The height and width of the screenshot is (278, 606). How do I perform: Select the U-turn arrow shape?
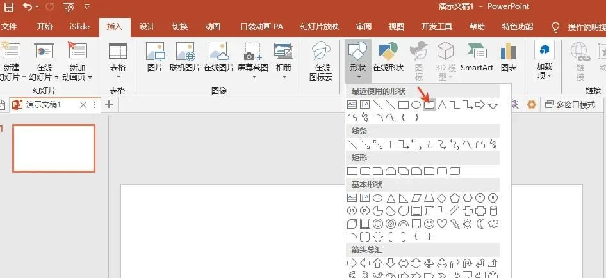click(467, 263)
